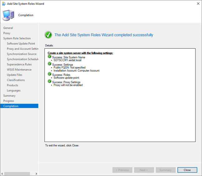The width and height of the screenshot is (202, 176).
Task: Click the 'To exit the wizard, click Close' text
Action: [x=62, y=146]
